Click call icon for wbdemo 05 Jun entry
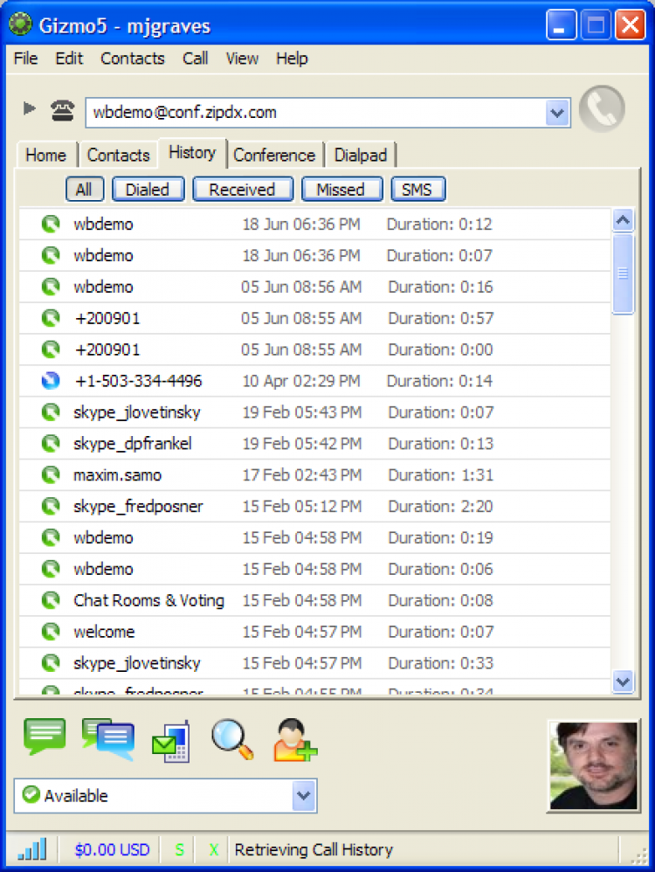 point(51,287)
